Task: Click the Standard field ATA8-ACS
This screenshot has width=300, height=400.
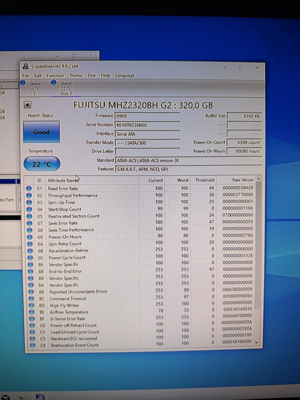Action: (188, 160)
